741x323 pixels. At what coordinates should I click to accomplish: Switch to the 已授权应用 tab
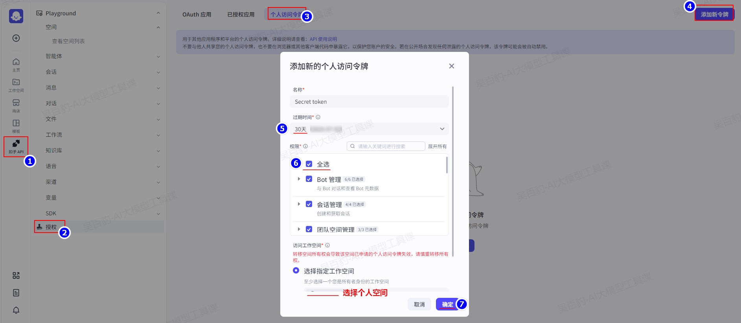241,15
